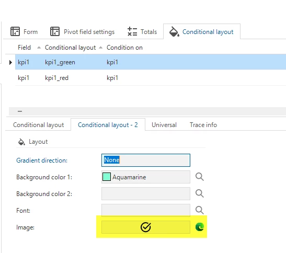Collapse the section with the minus bar

coord(20,111)
